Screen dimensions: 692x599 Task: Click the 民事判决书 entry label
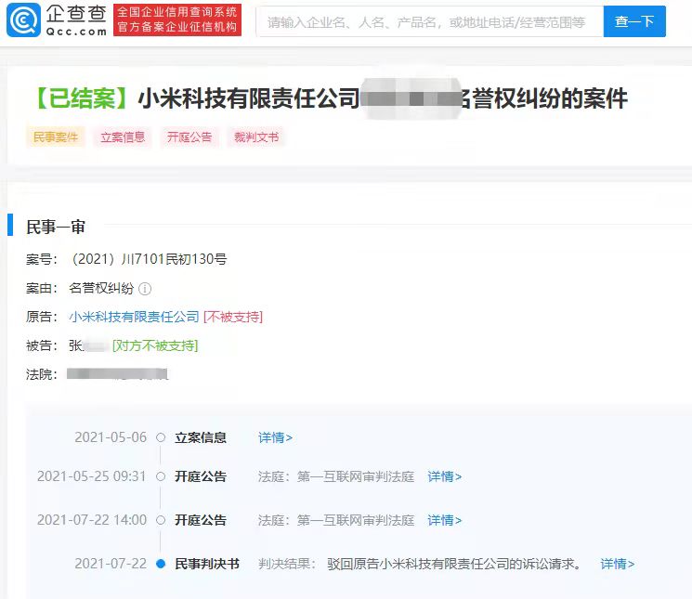pos(207,564)
